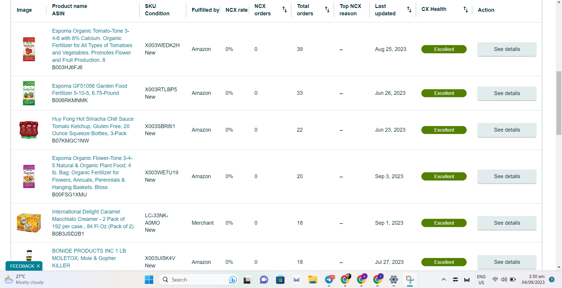Screen dimensions: 562x288
Task: Open the clock showing 1:50 am
Action: [533, 279]
